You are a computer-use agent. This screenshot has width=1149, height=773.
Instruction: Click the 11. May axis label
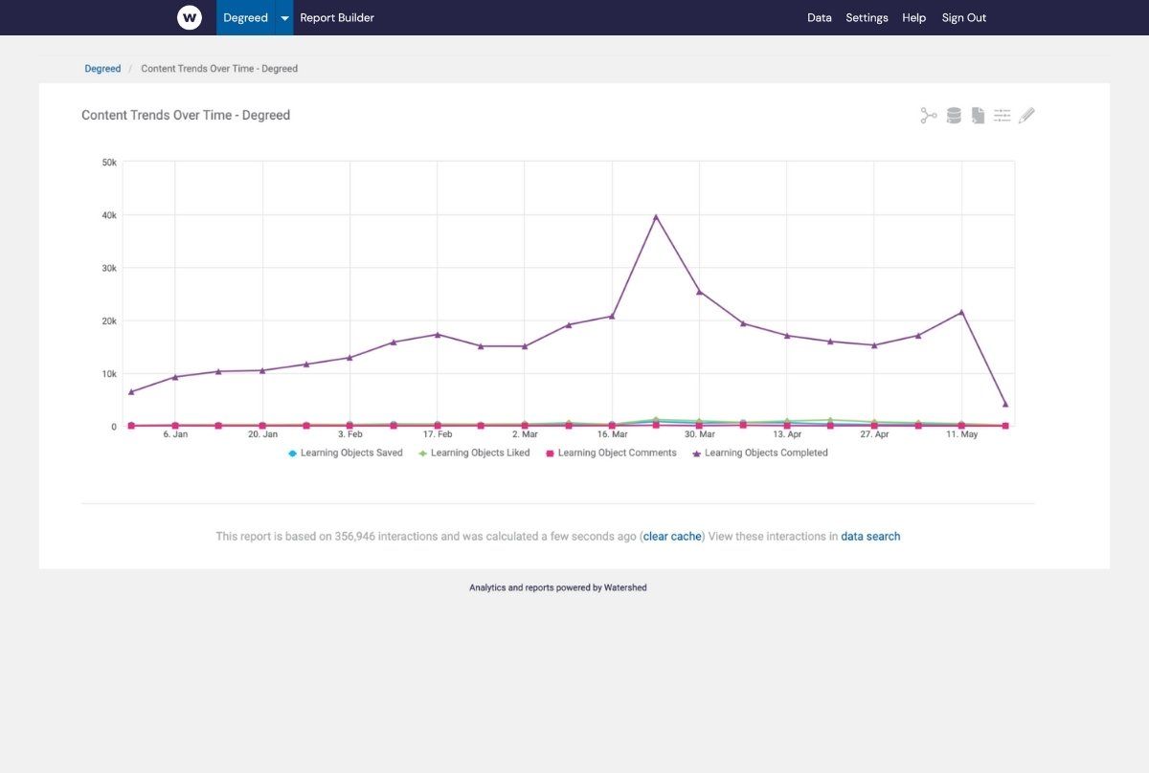pyautogui.click(x=962, y=434)
